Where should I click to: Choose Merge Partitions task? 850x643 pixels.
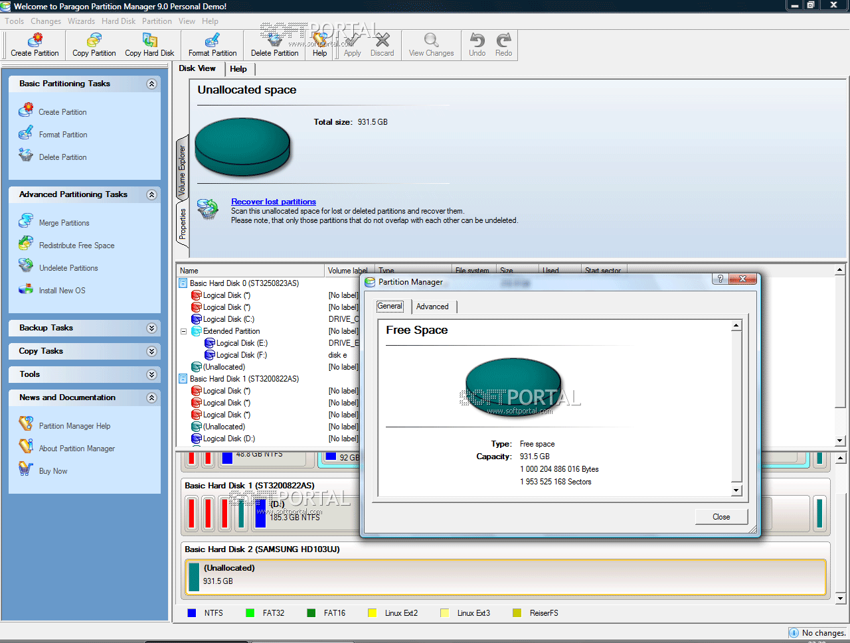[x=64, y=223]
